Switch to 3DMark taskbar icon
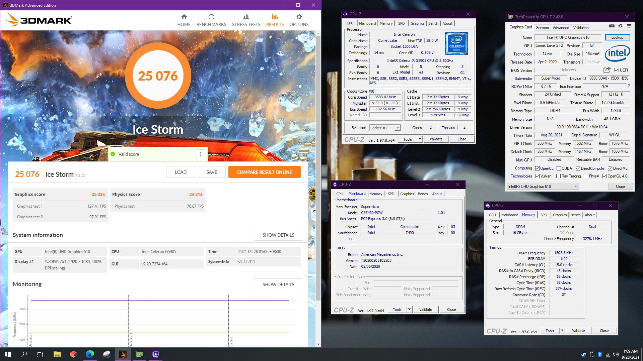This screenshot has width=643, height=361. pos(123,354)
